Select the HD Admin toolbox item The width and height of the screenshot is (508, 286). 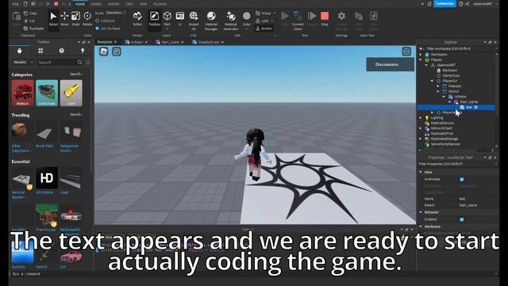tap(47, 180)
